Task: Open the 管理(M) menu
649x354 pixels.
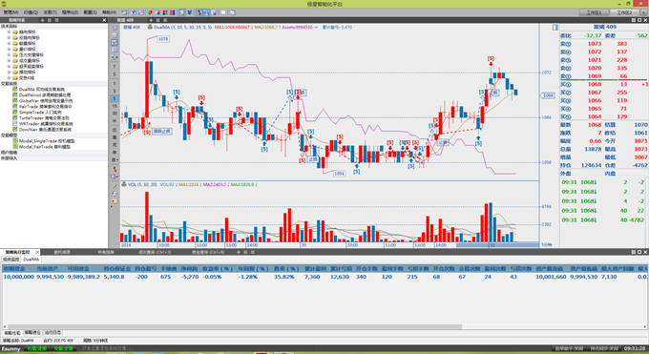Action: 10,12
